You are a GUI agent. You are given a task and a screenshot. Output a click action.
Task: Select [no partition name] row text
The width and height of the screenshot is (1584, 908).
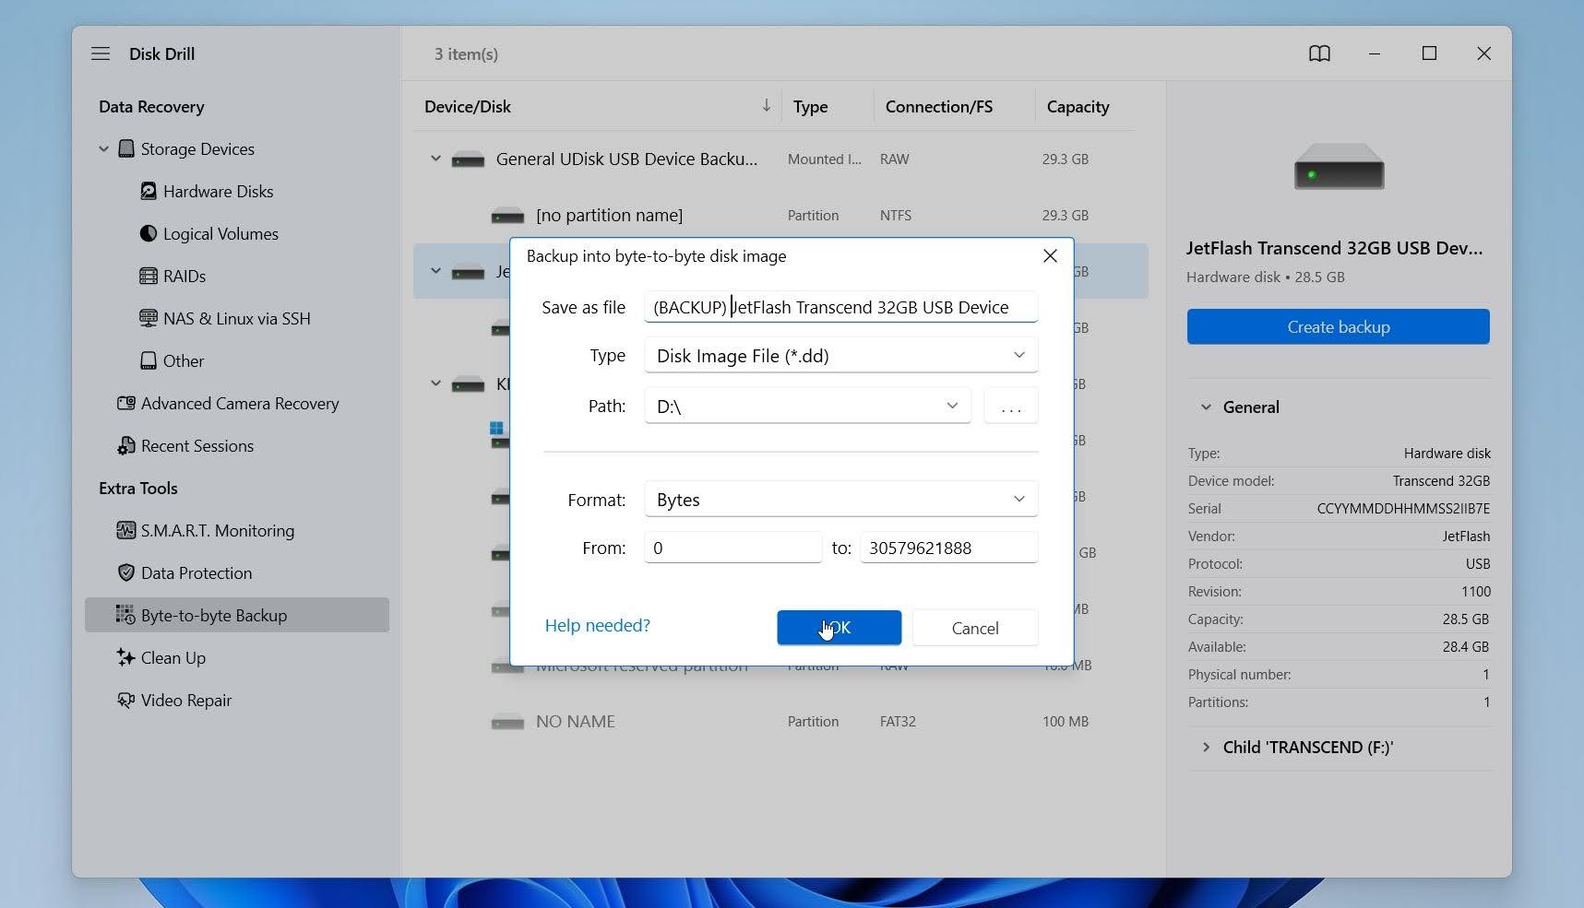[x=609, y=216]
